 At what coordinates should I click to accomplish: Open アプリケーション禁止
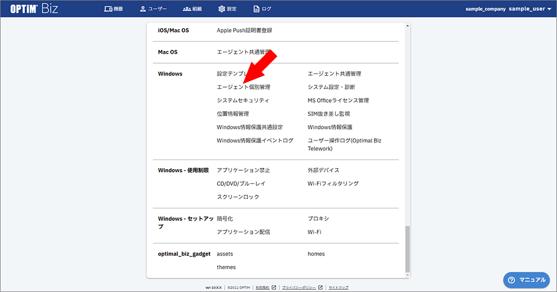(x=243, y=171)
